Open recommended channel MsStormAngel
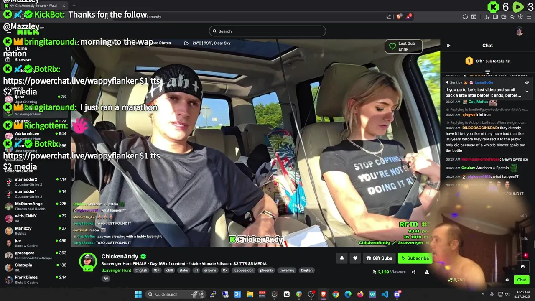This screenshot has width=535, height=301. click(36, 207)
